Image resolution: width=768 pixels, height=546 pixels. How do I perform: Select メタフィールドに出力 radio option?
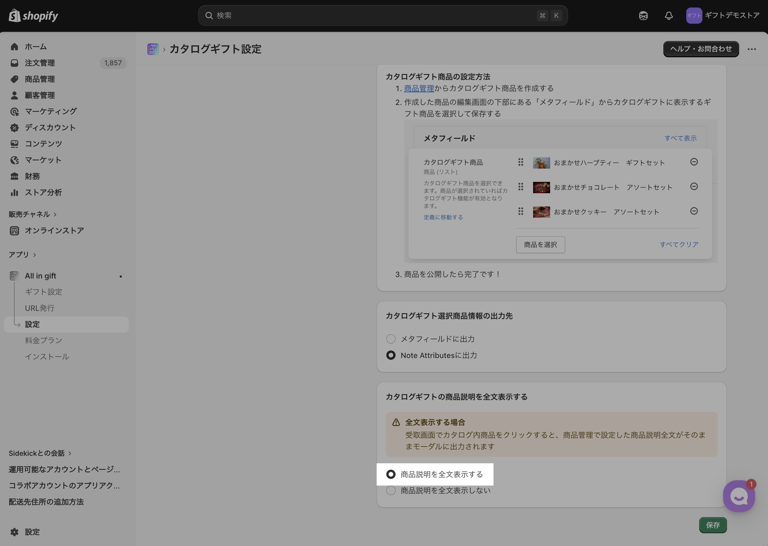click(391, 339)
